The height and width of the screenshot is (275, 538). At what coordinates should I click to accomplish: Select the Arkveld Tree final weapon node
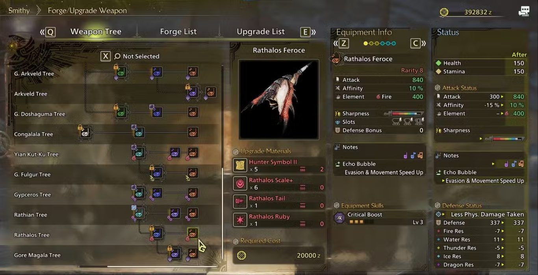pos(211,92)
